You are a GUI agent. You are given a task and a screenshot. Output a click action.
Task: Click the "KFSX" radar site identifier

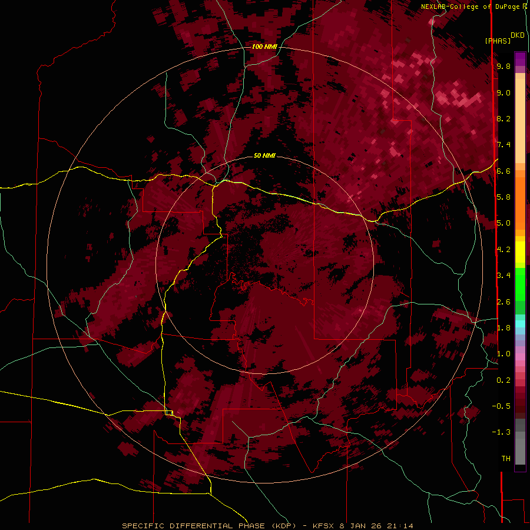[324, 526]
